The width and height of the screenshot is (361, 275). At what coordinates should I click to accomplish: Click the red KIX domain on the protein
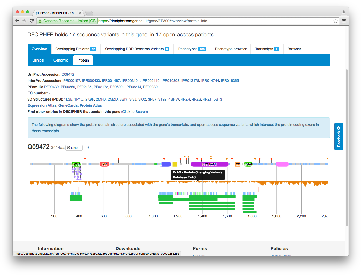click(x=104, y=164)
